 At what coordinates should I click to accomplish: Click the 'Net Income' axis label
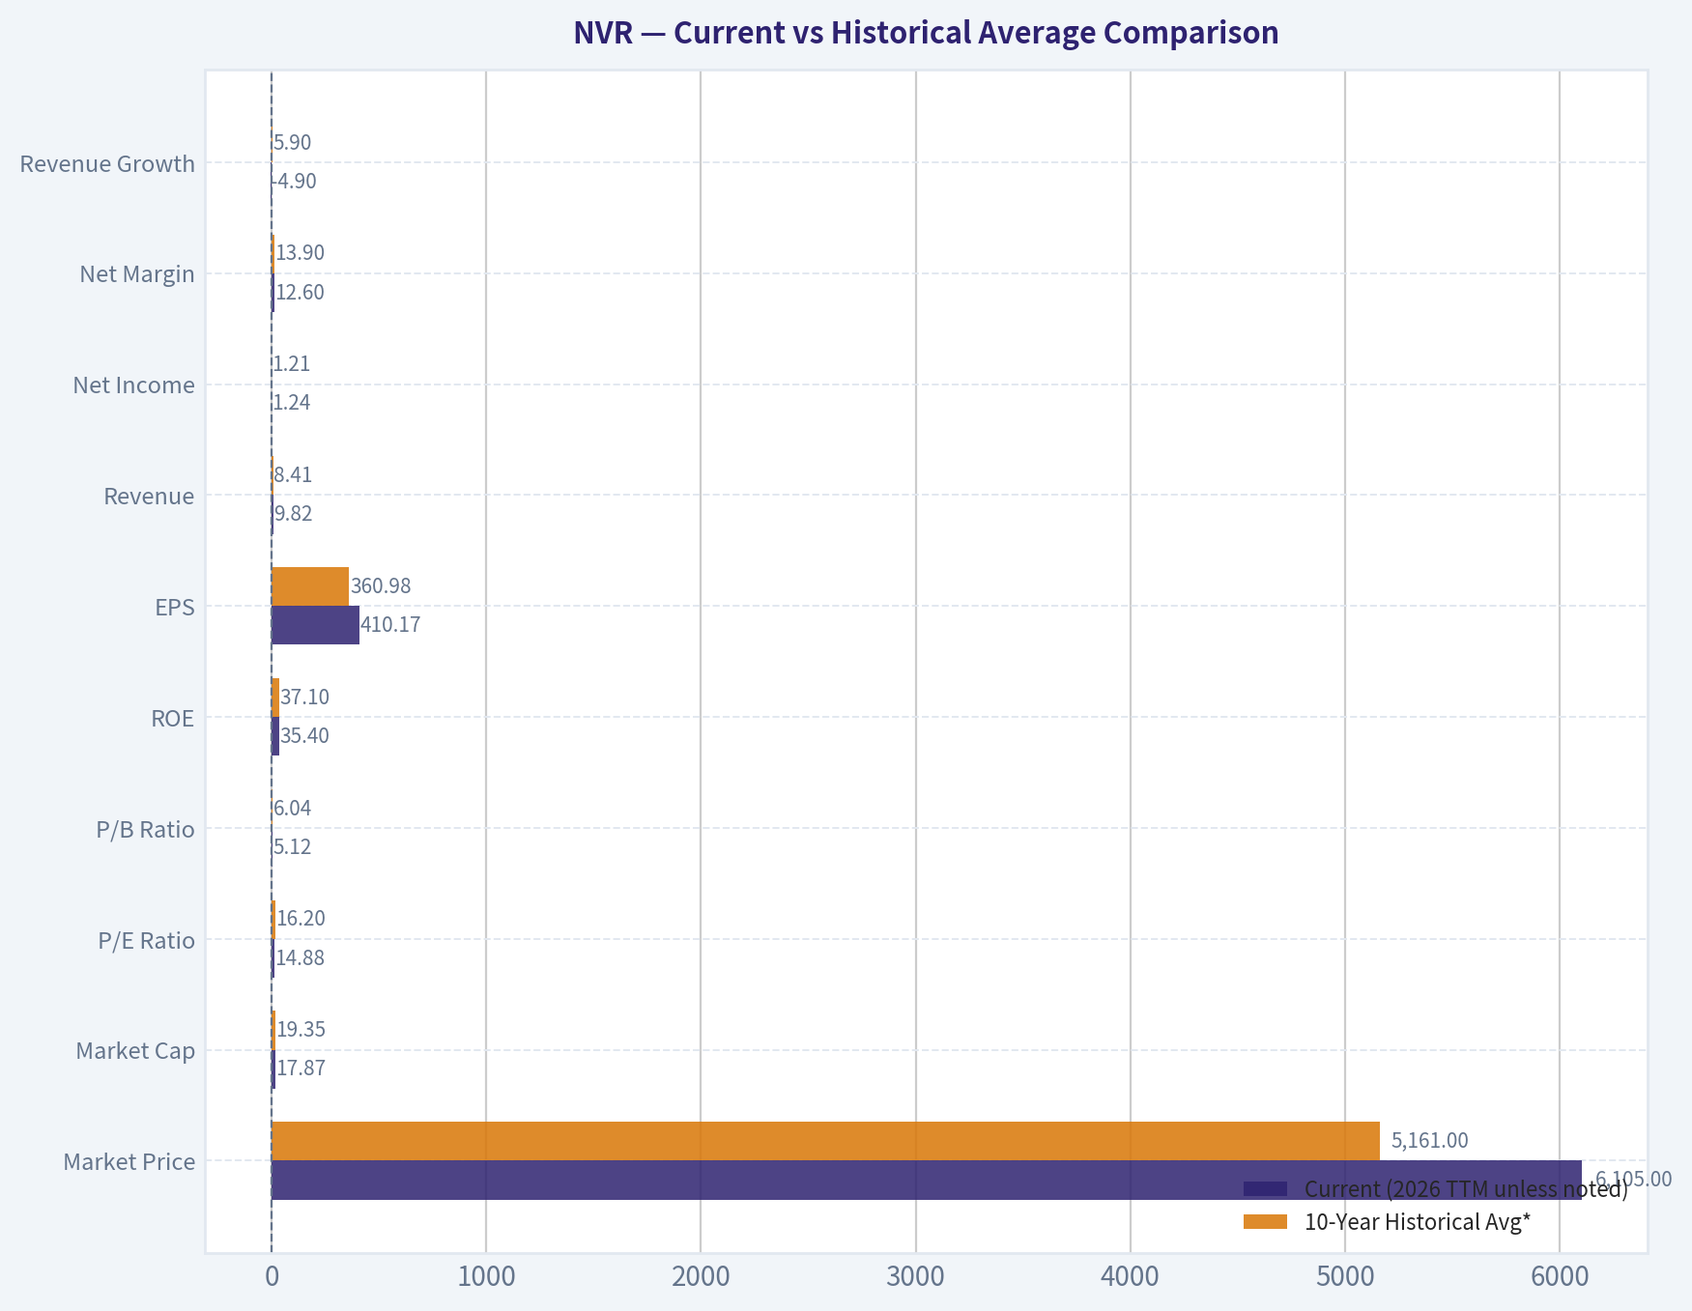133,385
